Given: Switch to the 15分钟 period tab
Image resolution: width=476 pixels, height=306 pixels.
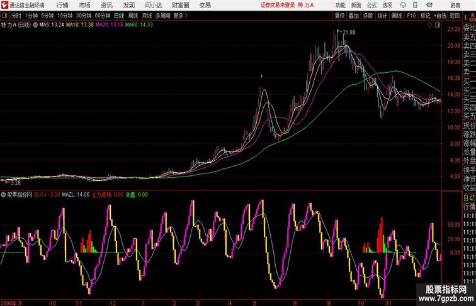Looking at the screenshot, I should pos(65,16).
